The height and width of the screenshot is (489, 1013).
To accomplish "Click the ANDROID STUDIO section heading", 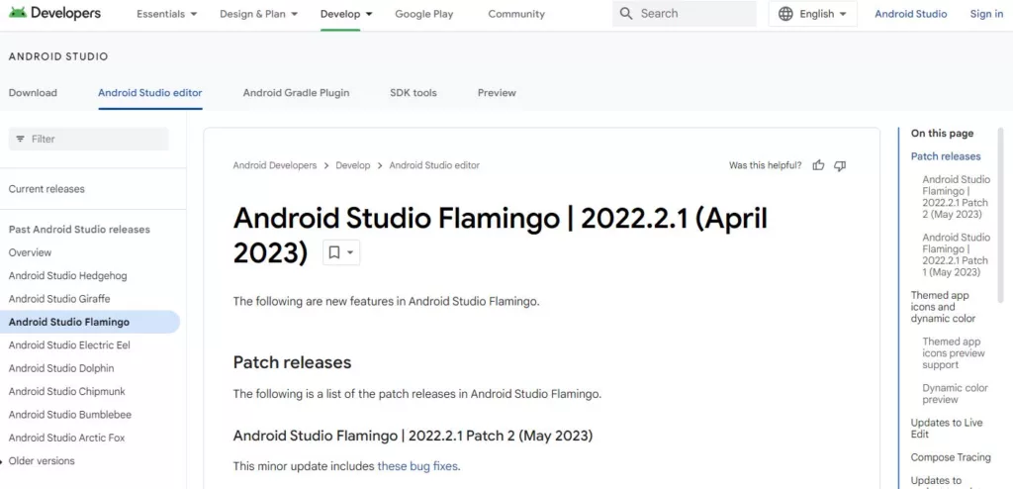I will pos(58,57).
